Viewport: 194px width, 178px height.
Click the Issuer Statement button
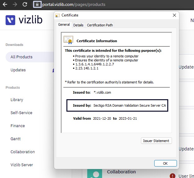[x=156, y=141]
